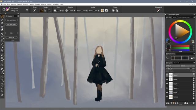Open the Advanced brush controls icon
This screenshot has width=196, height=110.
pos(158,11)
